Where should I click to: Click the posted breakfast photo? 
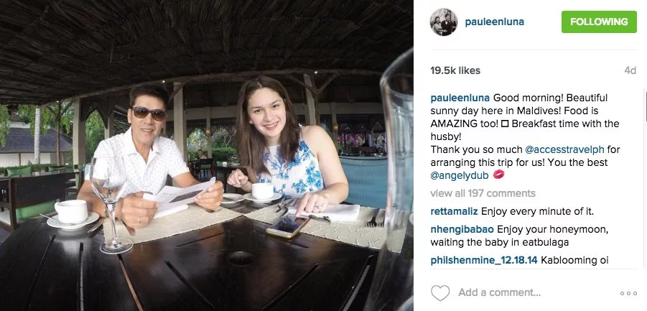tap(206, 155)
